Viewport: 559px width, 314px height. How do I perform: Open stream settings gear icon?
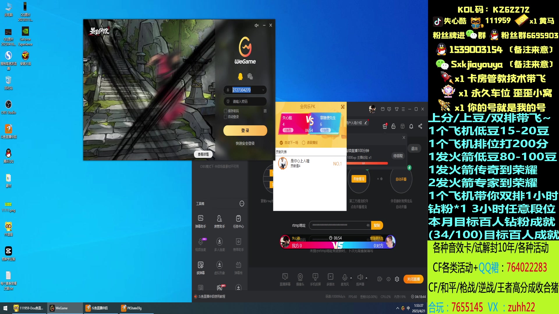(397, 279)
